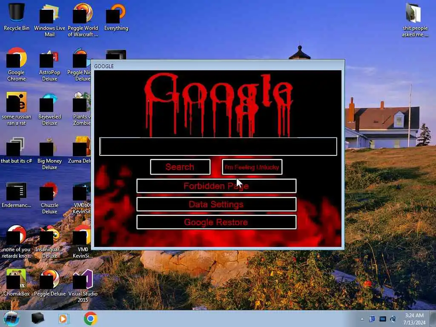The image size is (436, 327).
Task: Select the 'VM0 KevinSi...' desktop icon
Action: pos(83,242)
